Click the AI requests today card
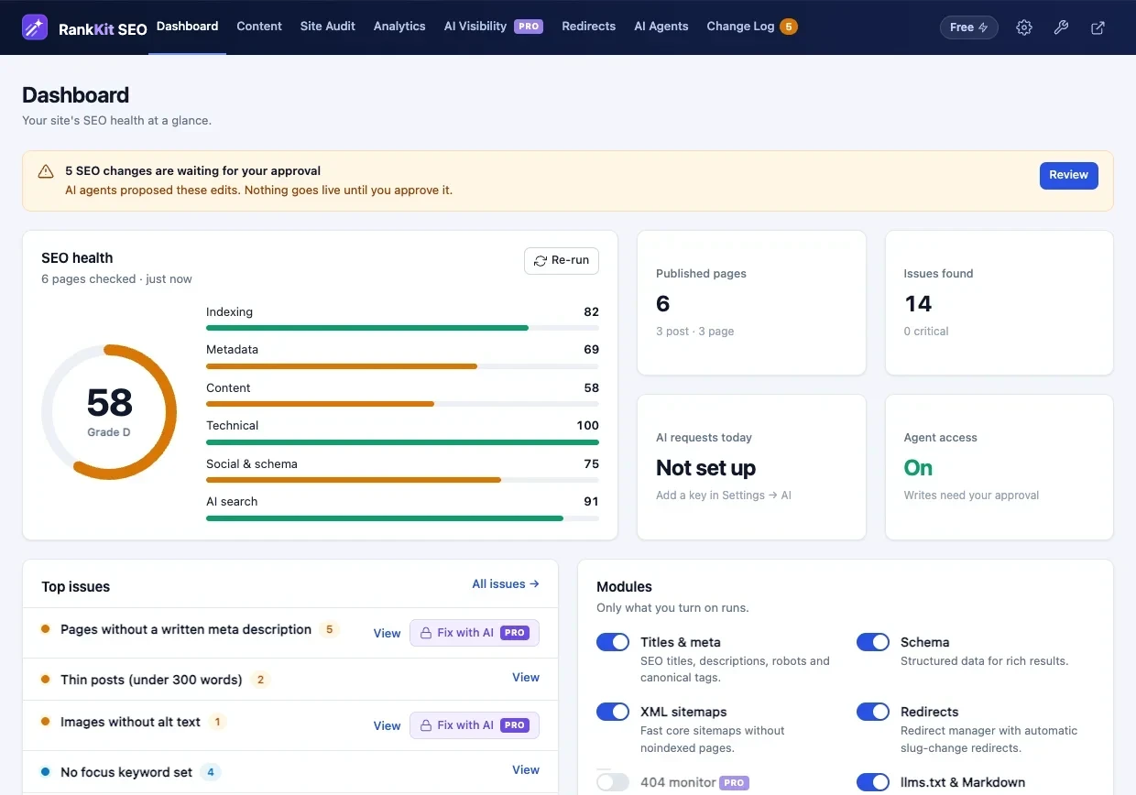Viewport: 1136px width, 795px height. point(751,467)
